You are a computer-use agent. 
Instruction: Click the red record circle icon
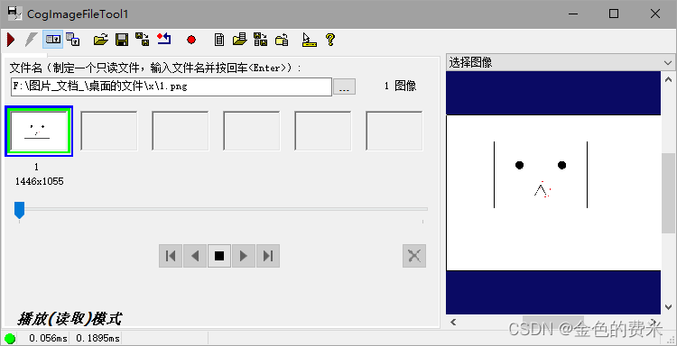191,40
